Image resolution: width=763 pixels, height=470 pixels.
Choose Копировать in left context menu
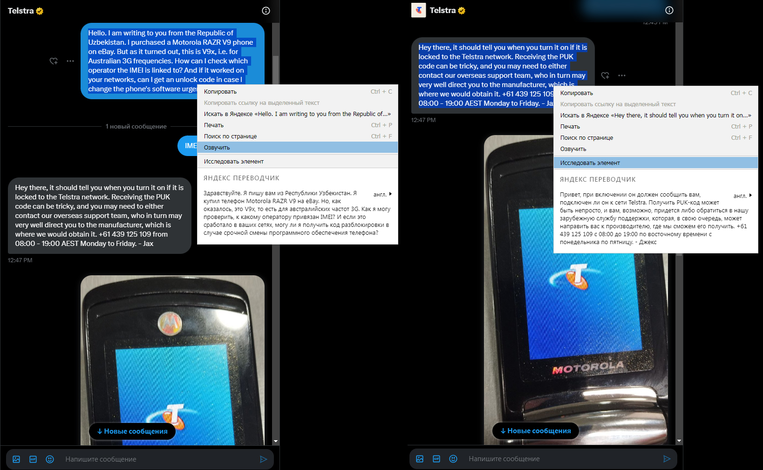(x=298, y=92)
